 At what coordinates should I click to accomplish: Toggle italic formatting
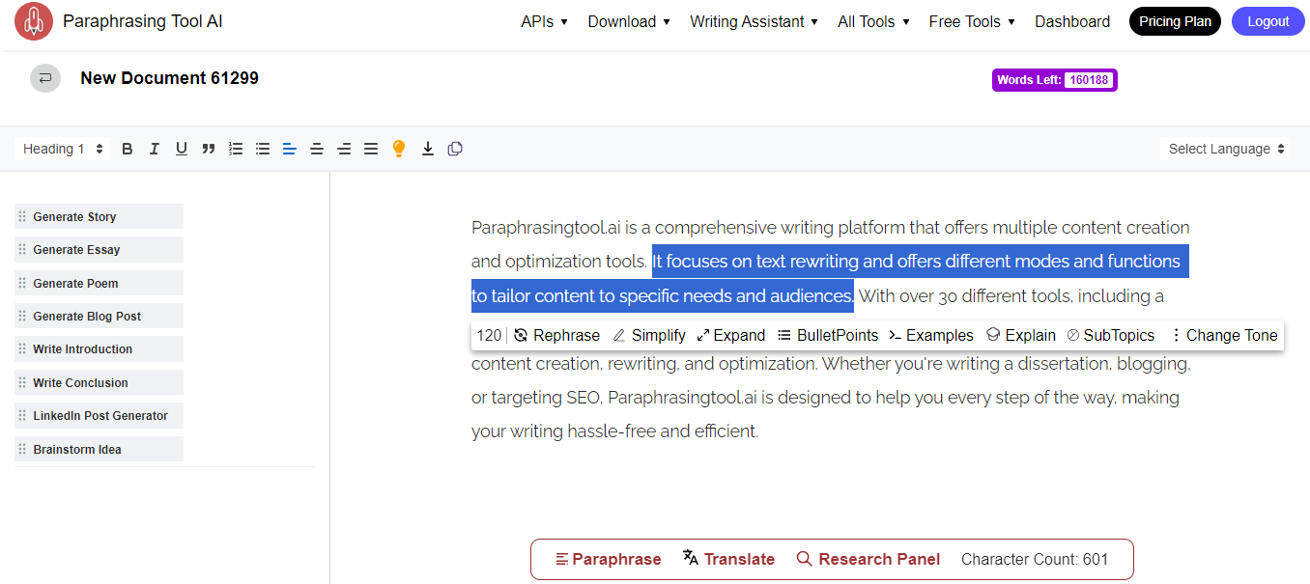154,149
